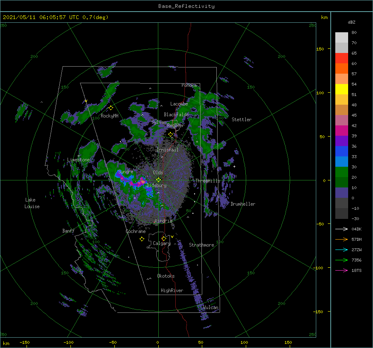The height and width of the screenshot is (348, 373).
Task: Click the Limestone label
Action: pyautogui.click(x=78, y=160)
